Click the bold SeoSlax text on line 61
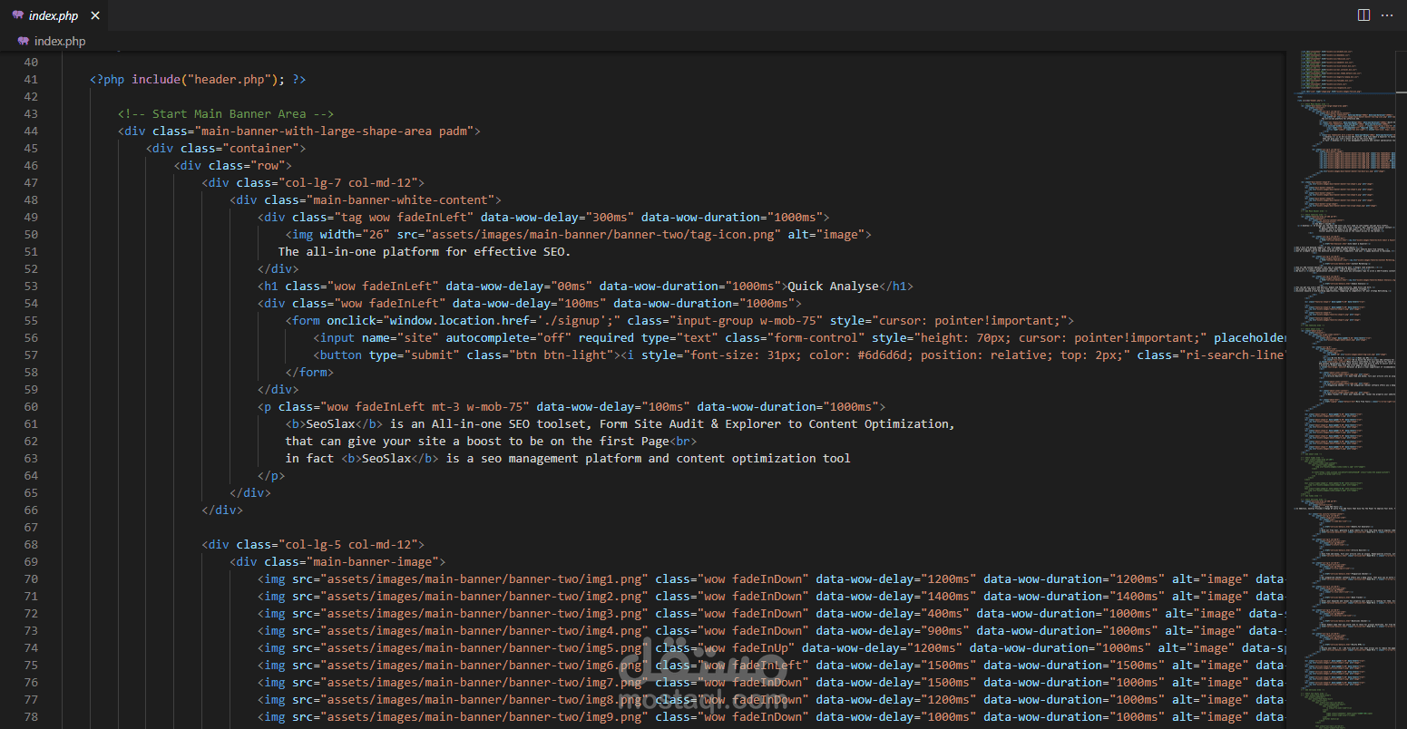Image resolution: width=1407 pixels, height=729 pixels. 330,423
